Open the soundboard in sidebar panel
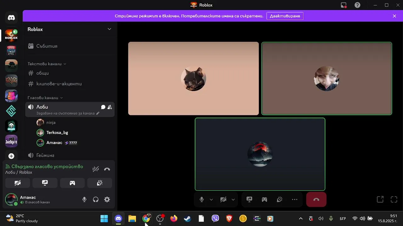This screenshot has height=226, width=403. click(99, 183)
